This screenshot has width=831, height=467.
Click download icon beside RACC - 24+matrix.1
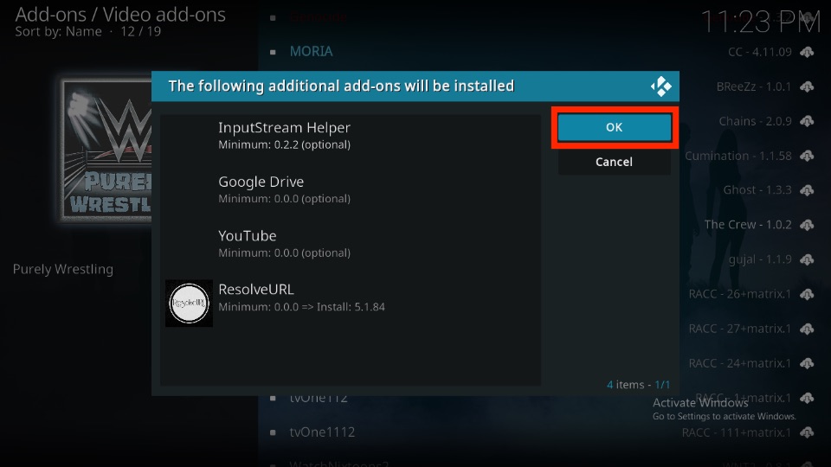807,363
